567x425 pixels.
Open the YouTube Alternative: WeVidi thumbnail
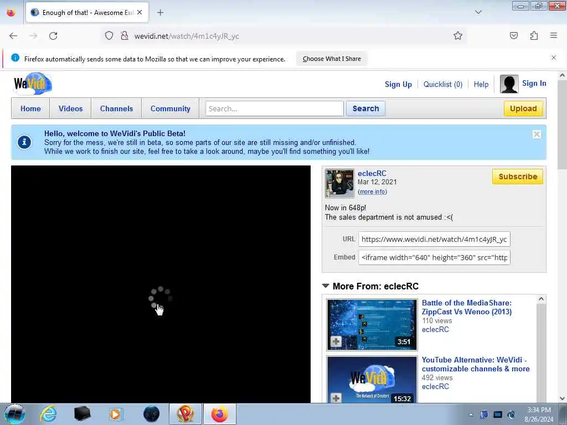(372, 380)
